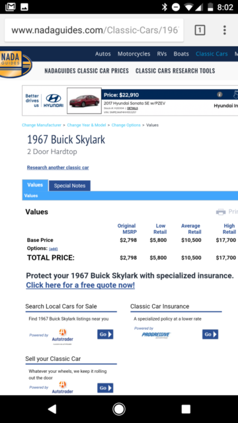This screenshot has width=238, height=423.
Task: Tap the Android recent apps square button
Action: pos(186,409)
